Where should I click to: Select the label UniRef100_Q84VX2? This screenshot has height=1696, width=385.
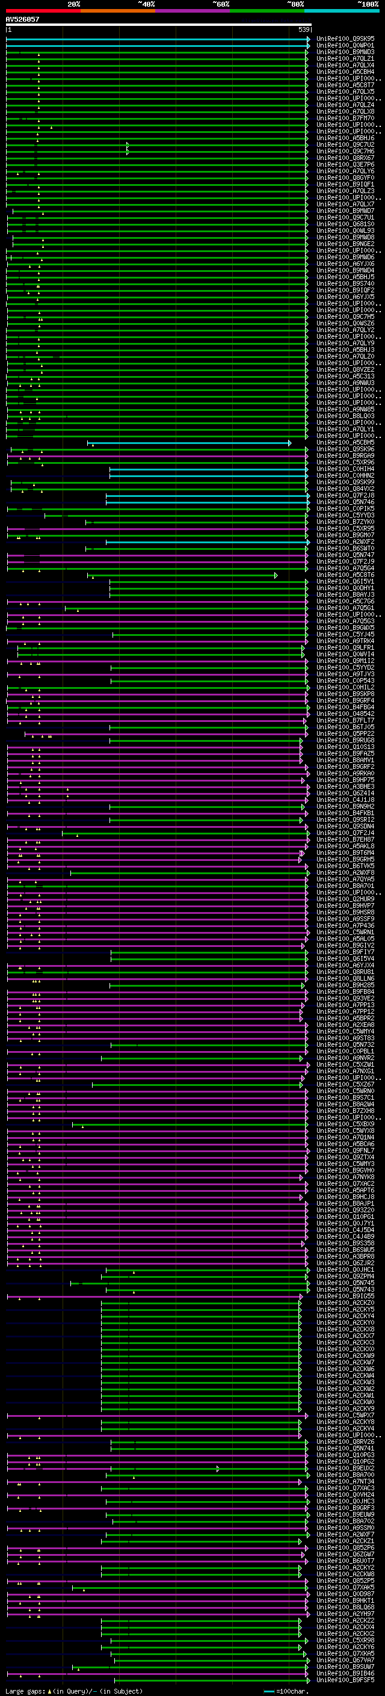coord(345,489)
